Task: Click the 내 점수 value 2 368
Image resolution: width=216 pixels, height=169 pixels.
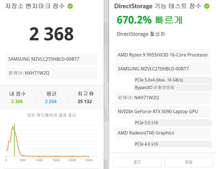Action: (x=17, y=102)
